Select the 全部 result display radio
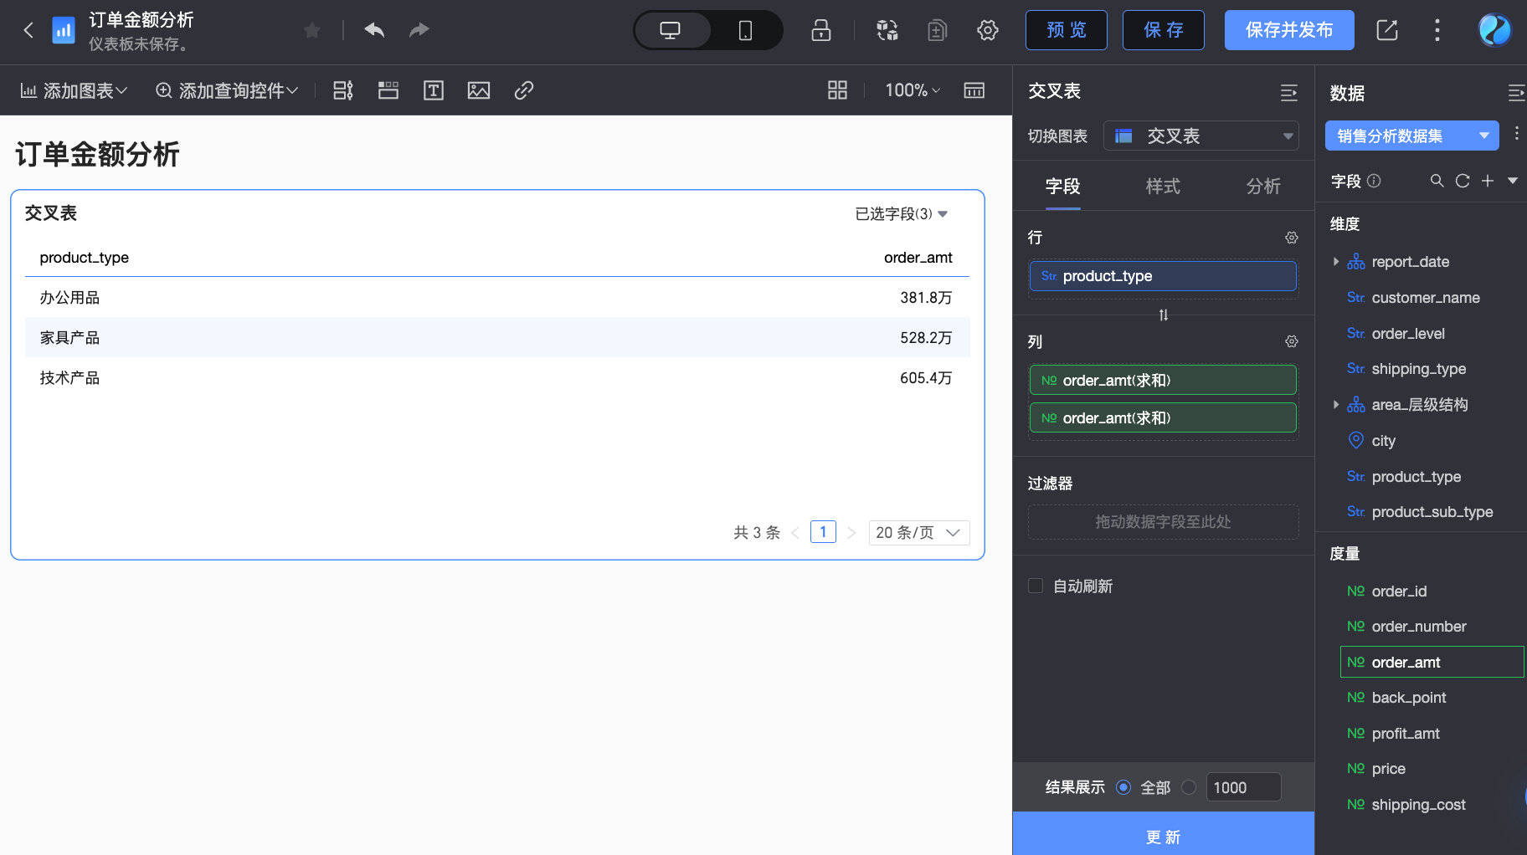The width and height of the screenshot is (1527, 855). [1123, 787]
